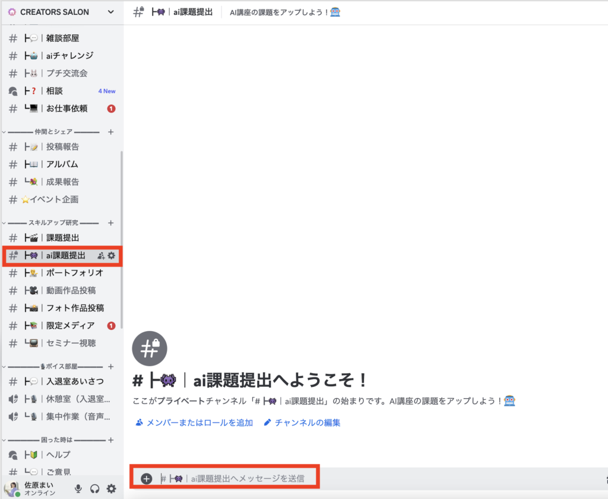Collapse the スキルアップ研究 category
Image resolution: width=608 pixels, height=499 pixels.
(53, 223)
